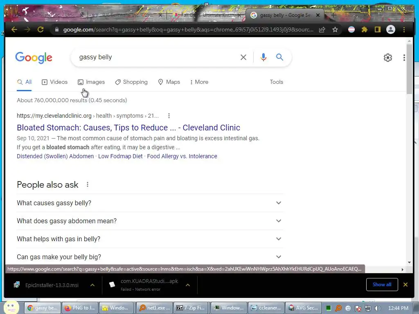Viewport: 419px width, 314px height.
Task: Click the URL address bar
Action: (x=188, y=29)
